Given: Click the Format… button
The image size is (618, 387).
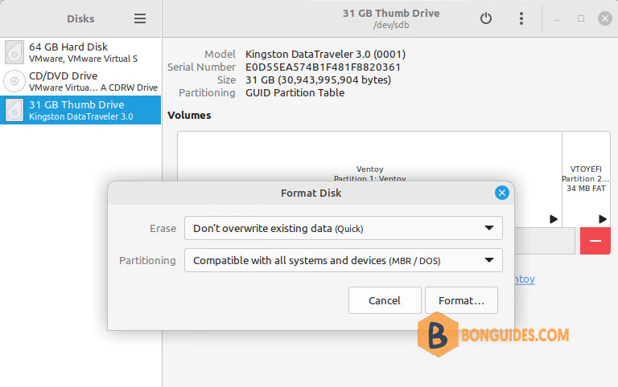Looking at the screenshot, I should click(x=461, y=300).
